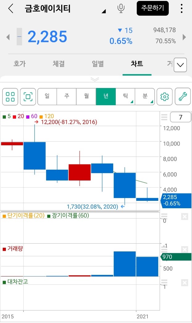Tap the microphone voice search icon
This screenshot has height=323, width=192.
tap(121, 8)
